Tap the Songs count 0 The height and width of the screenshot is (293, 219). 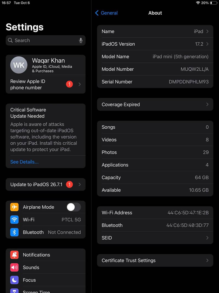click(207, 127)
